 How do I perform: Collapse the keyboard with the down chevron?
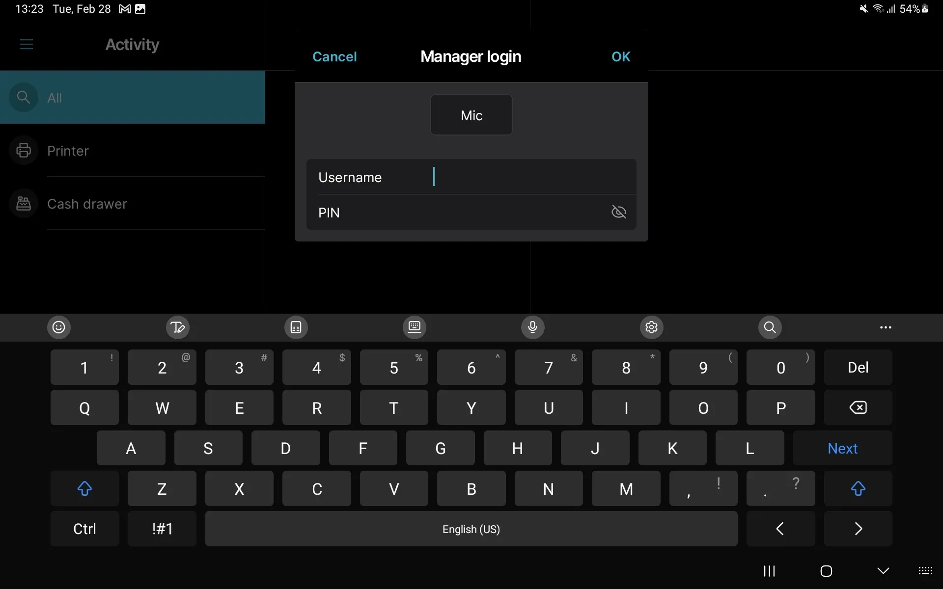(883, 571)
